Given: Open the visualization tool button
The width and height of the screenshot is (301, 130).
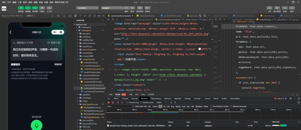Looking at the screenshot, I should click(x=42, y=8).
